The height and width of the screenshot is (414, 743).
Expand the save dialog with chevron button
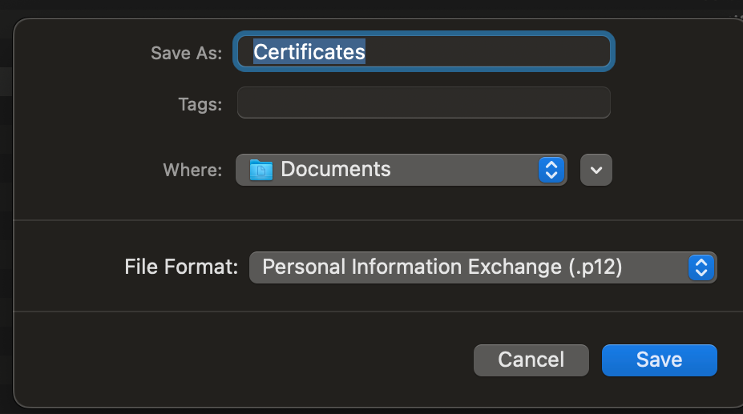click(596, 170)
